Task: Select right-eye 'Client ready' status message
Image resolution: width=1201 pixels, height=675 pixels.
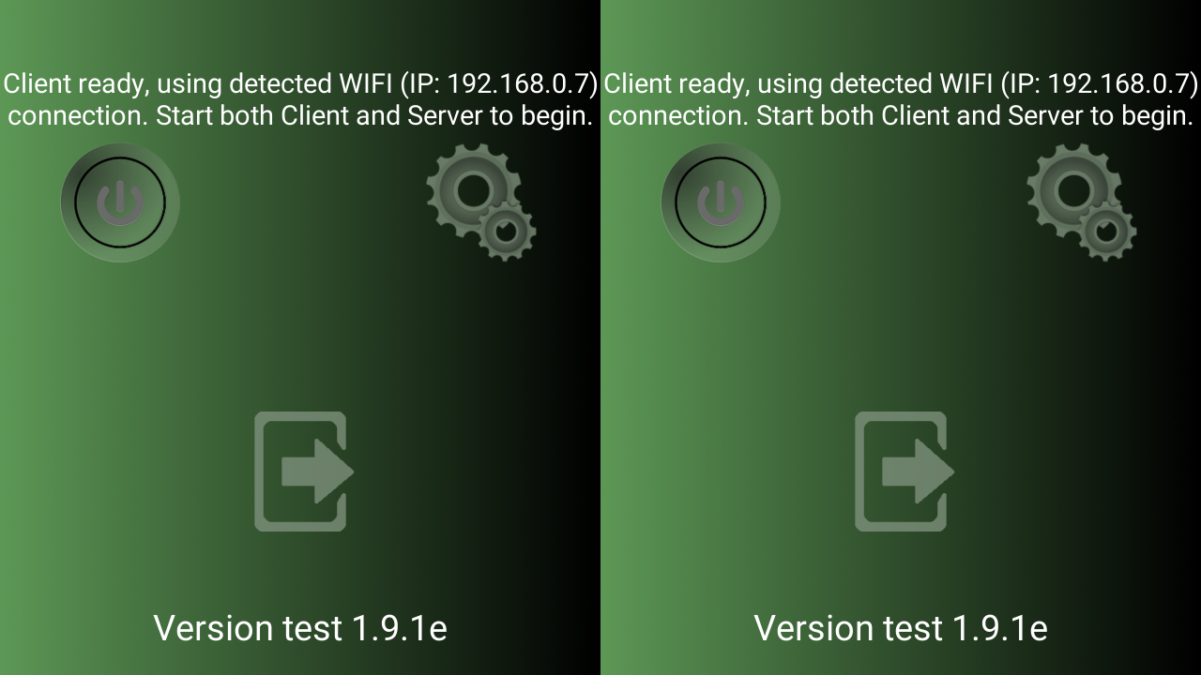Action: (901, 99)
